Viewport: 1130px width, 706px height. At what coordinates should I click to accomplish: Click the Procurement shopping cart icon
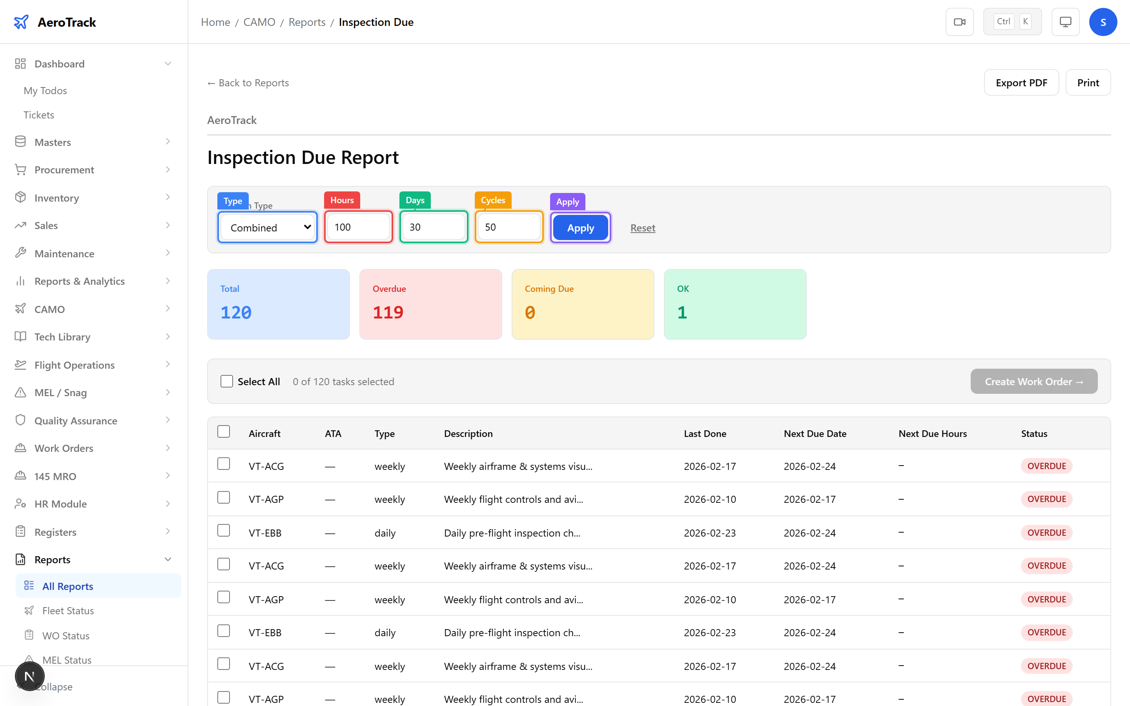20,169
